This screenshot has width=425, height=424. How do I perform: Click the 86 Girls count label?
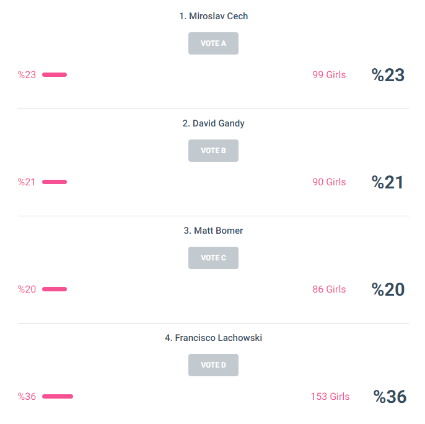329,289
